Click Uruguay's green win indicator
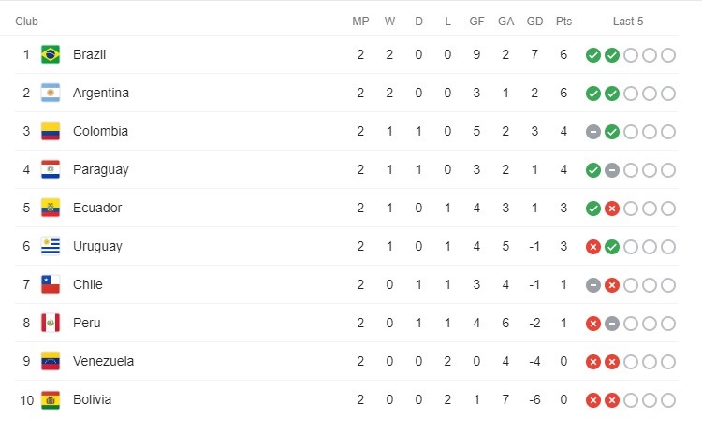 coord(612,247)
